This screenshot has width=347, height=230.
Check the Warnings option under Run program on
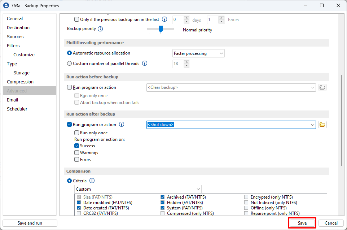(x=76, y=152)
